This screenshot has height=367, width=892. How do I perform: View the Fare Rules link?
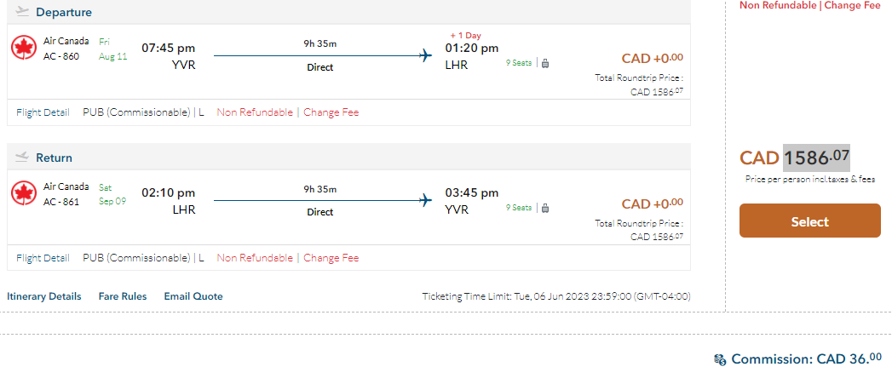coord(123,296)
